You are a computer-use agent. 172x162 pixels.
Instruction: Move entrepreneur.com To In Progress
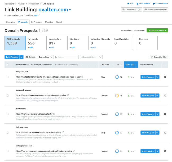point(148,151)
